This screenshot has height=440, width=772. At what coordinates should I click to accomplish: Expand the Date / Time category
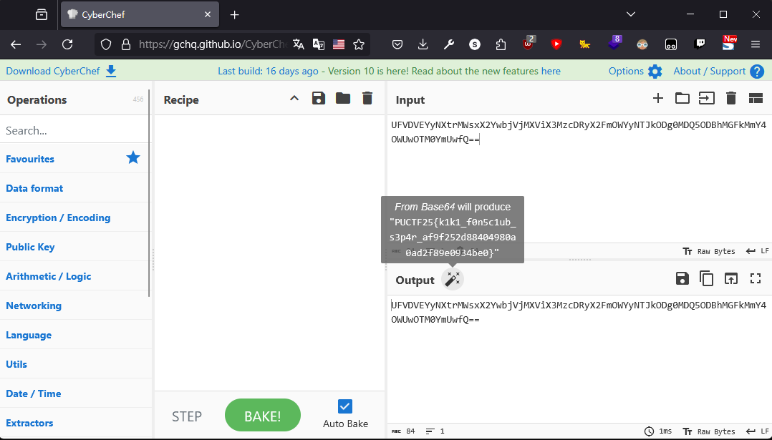[x=74, y=393]
